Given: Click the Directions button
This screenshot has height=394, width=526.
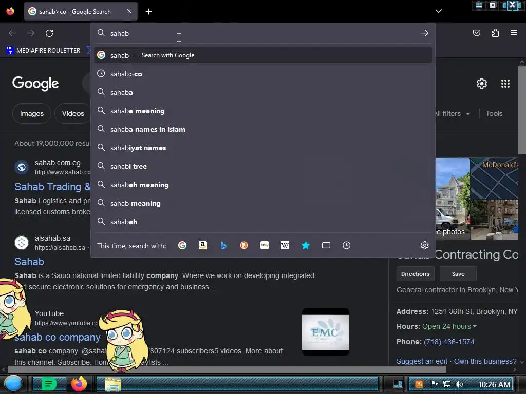Looking at the screenshot, I should click(415, 274).
